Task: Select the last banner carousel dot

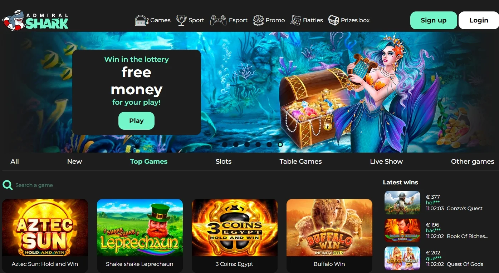Action: (280, 144)
